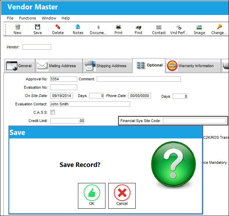Click the Save dialog title bar
The height and width of the screenshot is (216, 229).
click(x=106, y=133)
